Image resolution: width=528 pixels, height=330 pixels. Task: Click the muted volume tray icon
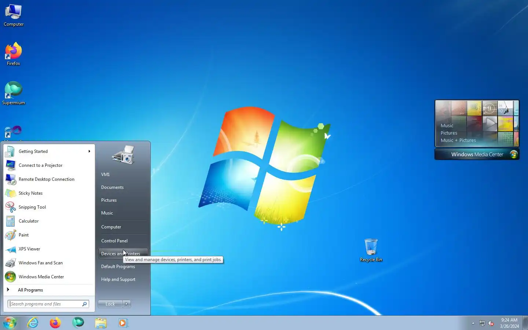pyautogui.click(x=491, y=323)
